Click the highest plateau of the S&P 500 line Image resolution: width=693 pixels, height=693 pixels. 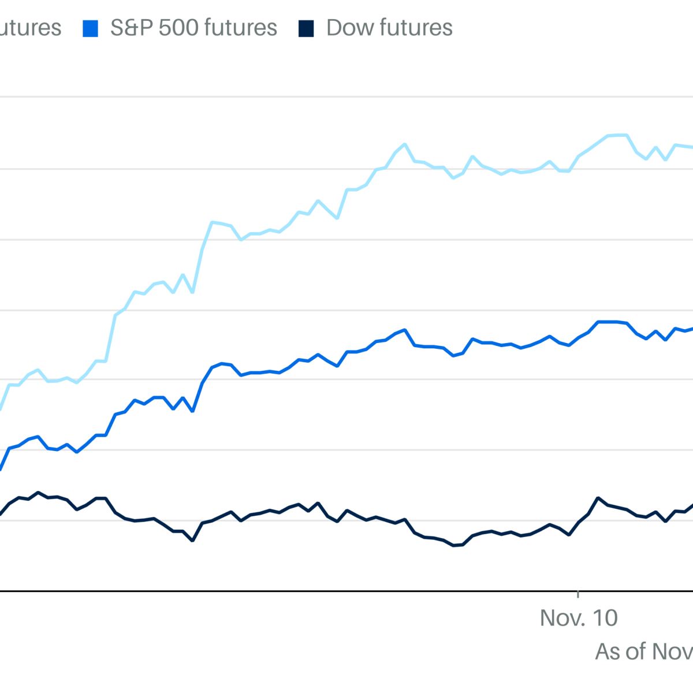pyautogui.click(x=608, y=322)
